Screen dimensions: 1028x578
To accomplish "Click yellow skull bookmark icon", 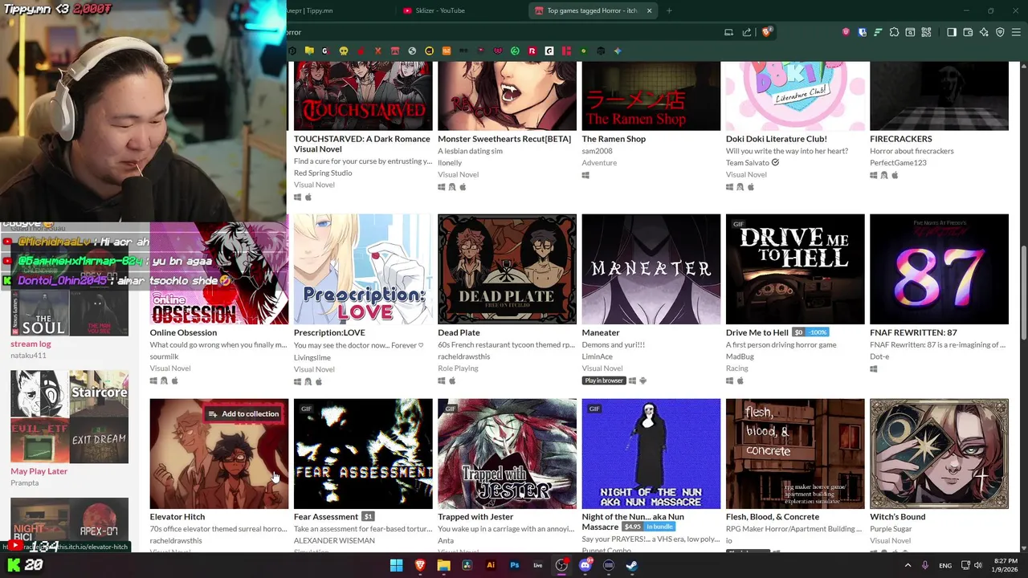I will click(344, 51).
